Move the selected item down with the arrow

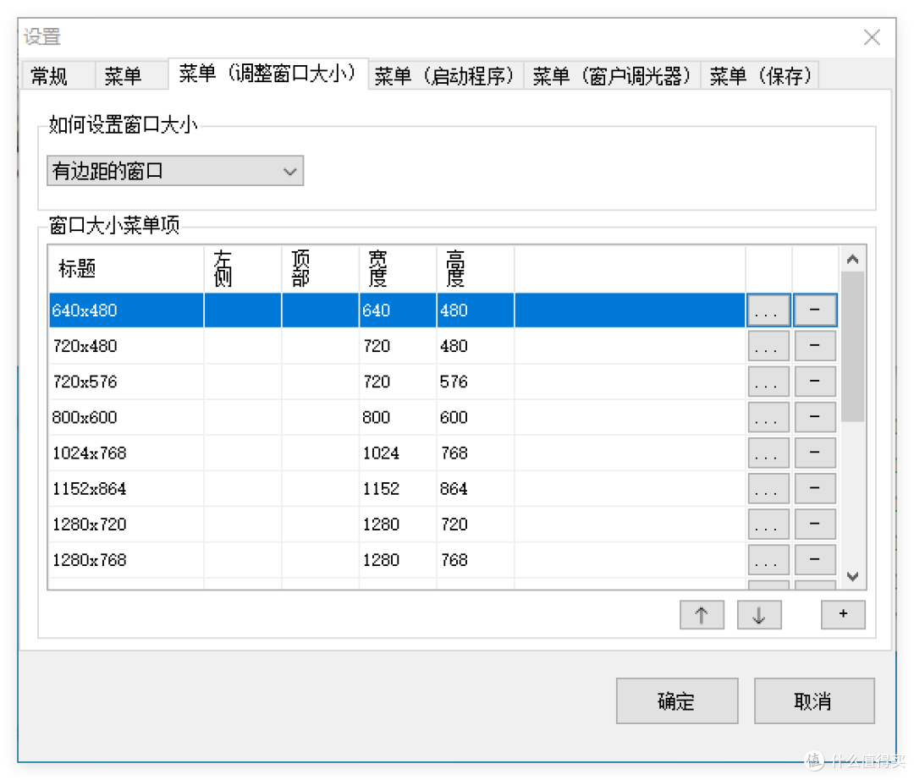tap(759, 615)
